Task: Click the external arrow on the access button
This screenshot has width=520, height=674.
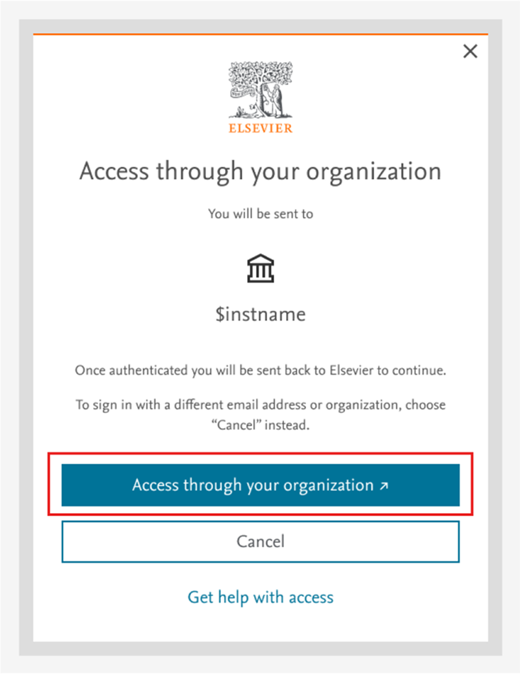Action: [383, 486]
